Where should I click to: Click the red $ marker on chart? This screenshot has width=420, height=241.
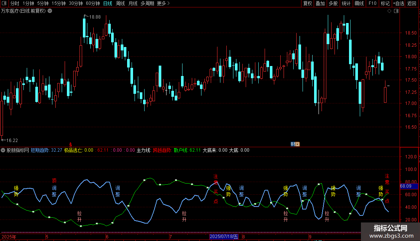[70, 144]
